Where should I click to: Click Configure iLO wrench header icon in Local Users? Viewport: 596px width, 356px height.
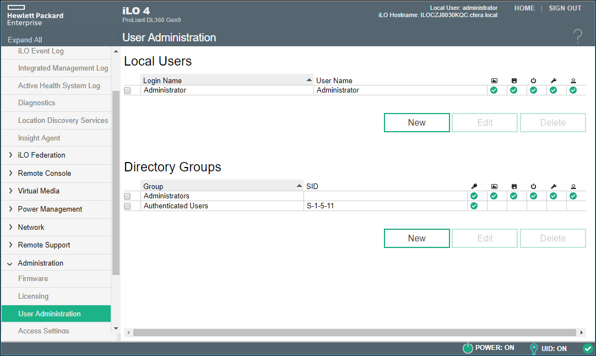[554, 80]
